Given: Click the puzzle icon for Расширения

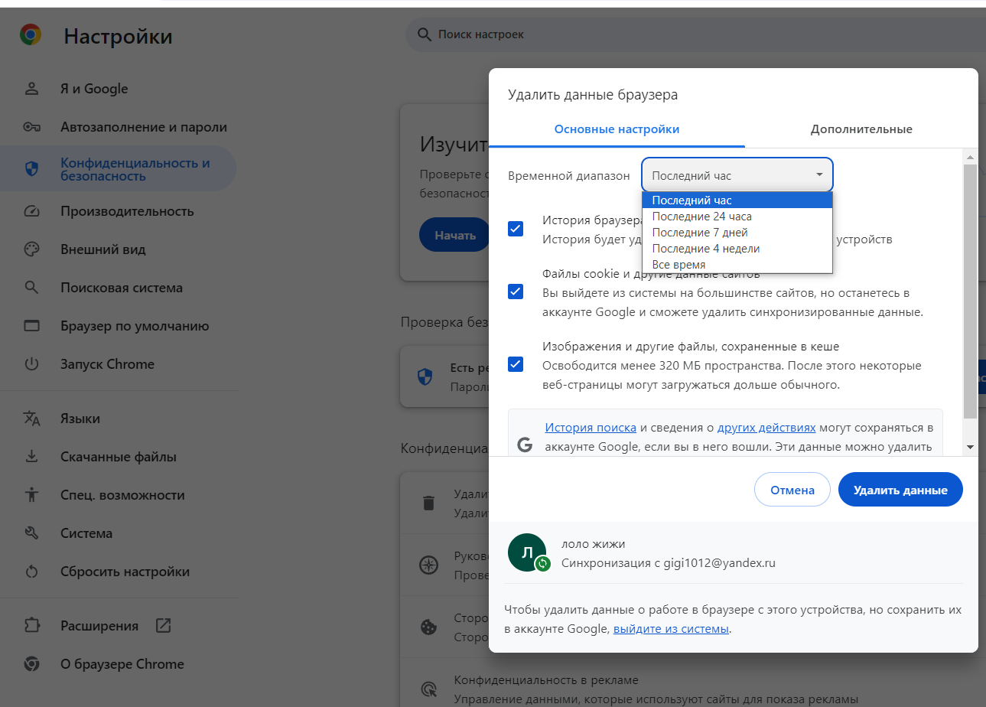Looking at the screenshot, I should click(x=31, y=626).
